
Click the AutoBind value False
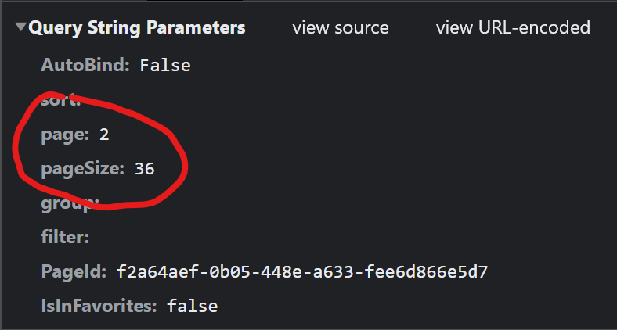[x=165, y=66]
